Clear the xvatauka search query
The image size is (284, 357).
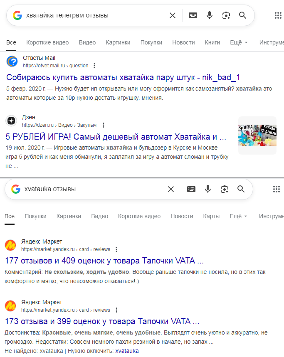pyautogui.click(x=171, y=189)
